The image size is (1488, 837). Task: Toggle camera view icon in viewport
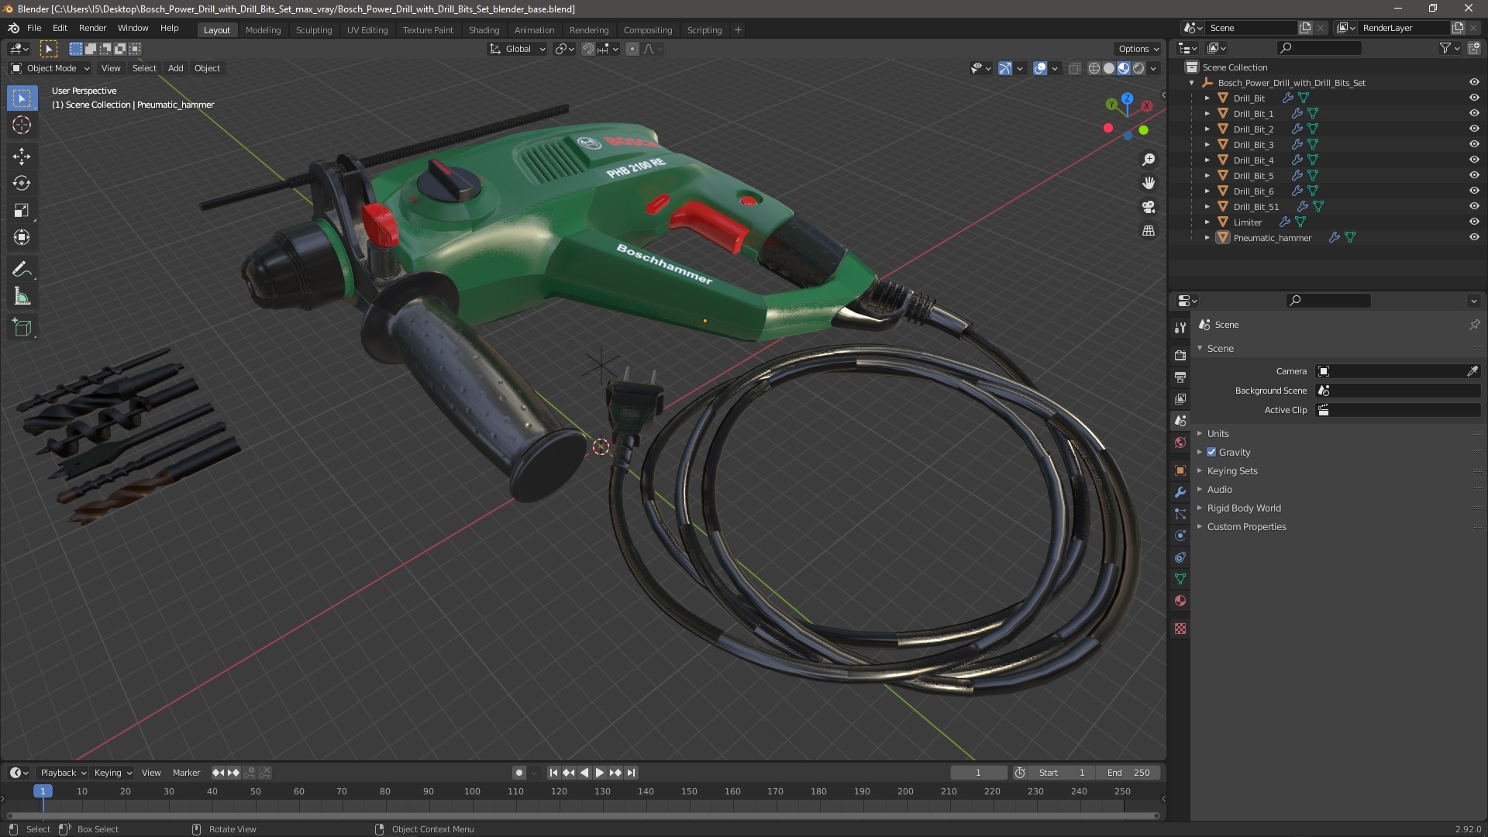1149,207
